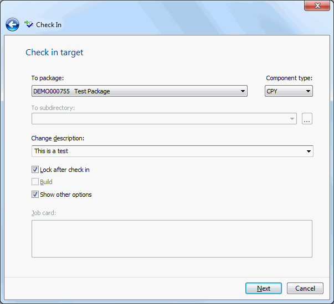The image size is (334, 304).
Task: Uncheck Lock after check in
Action: (x=35, y=170)
